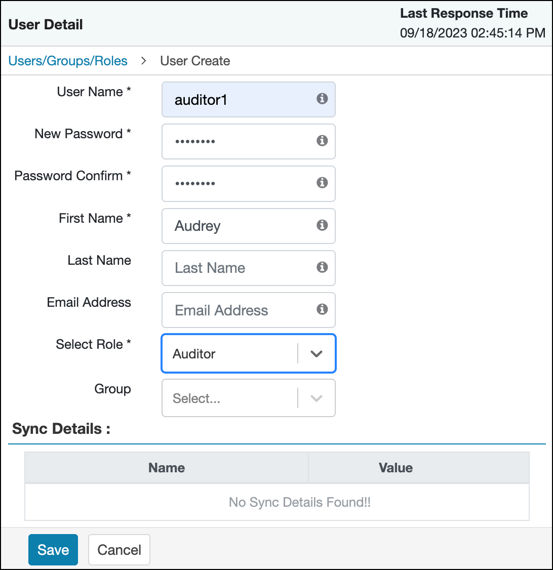Click the breadcrumb separator arrow
The image size is (553, 570).
(143, 61)
